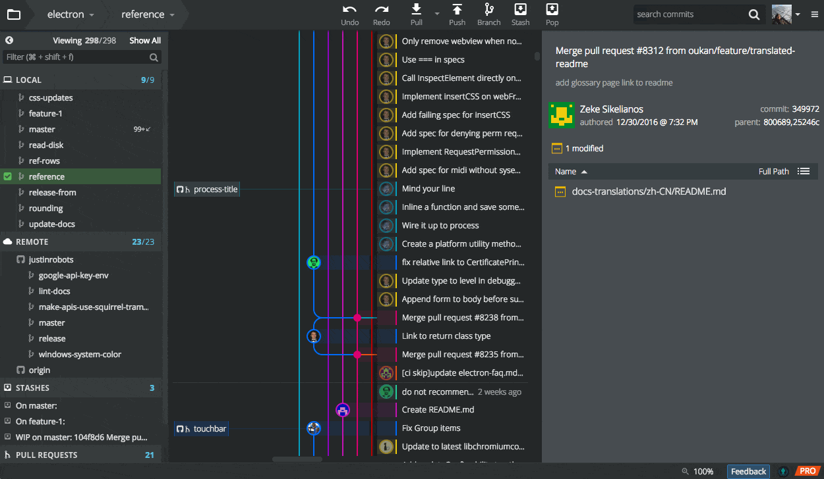Click the Undo toolbar icon
824x479 pixels.
pos(349,9)
